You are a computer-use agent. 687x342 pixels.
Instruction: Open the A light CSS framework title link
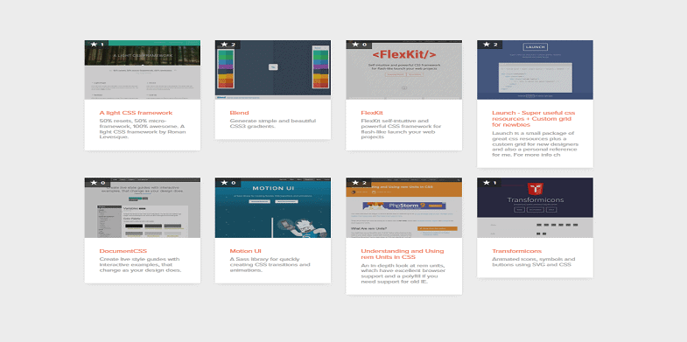(x=136, y=113)
